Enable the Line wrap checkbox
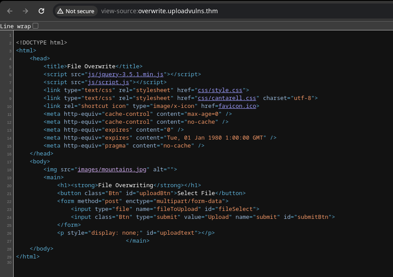 [x=36, y=26]
